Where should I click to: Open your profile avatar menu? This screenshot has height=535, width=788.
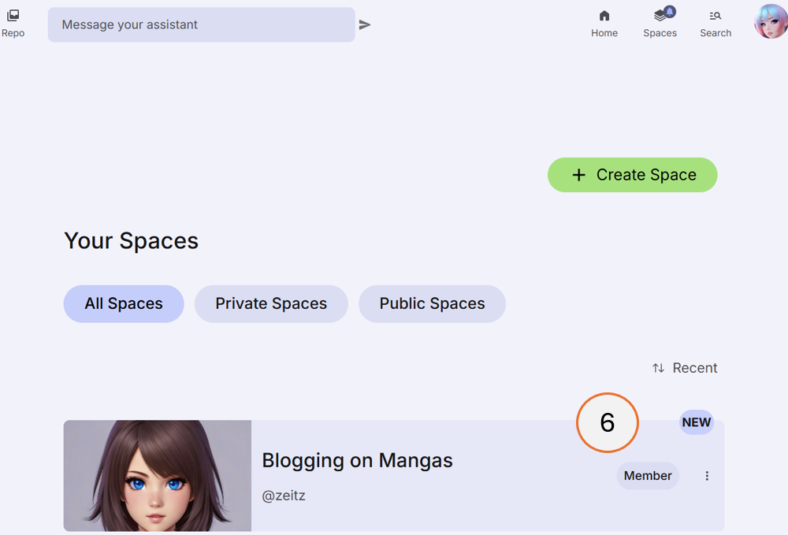(x=769, y=21)
